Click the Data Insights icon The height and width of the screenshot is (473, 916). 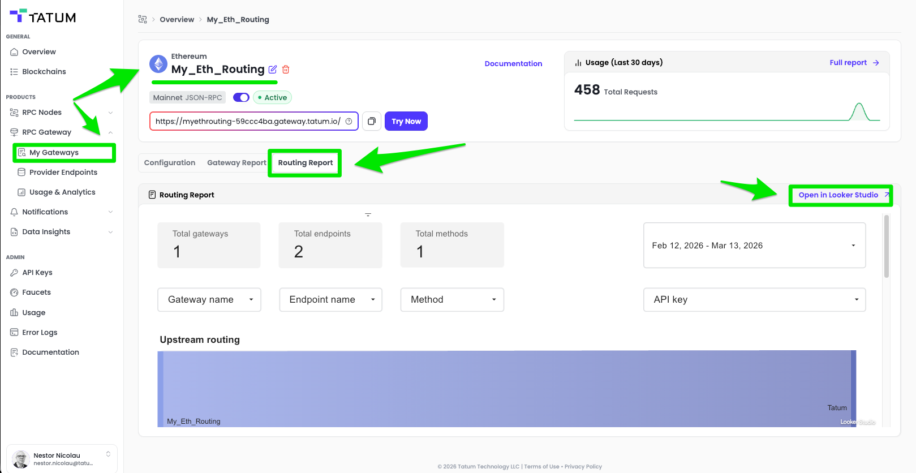(14, 232)
